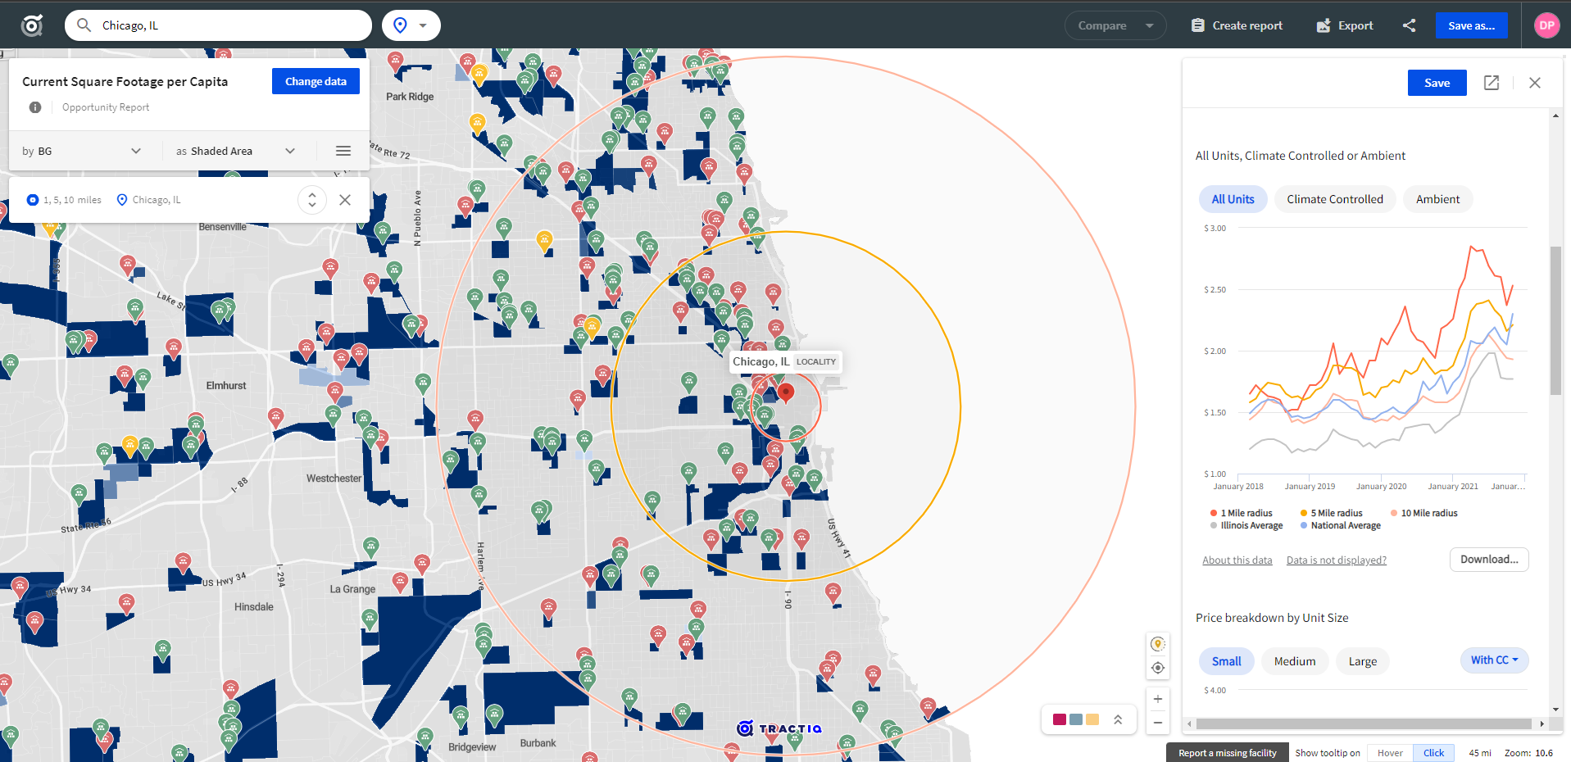
Task: Toggle National Average legend series
Action: 1341,525
